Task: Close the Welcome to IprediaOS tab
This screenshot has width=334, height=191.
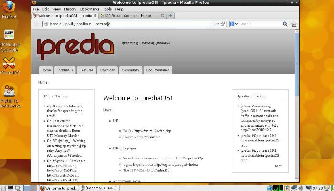Action: coord(95,16)
